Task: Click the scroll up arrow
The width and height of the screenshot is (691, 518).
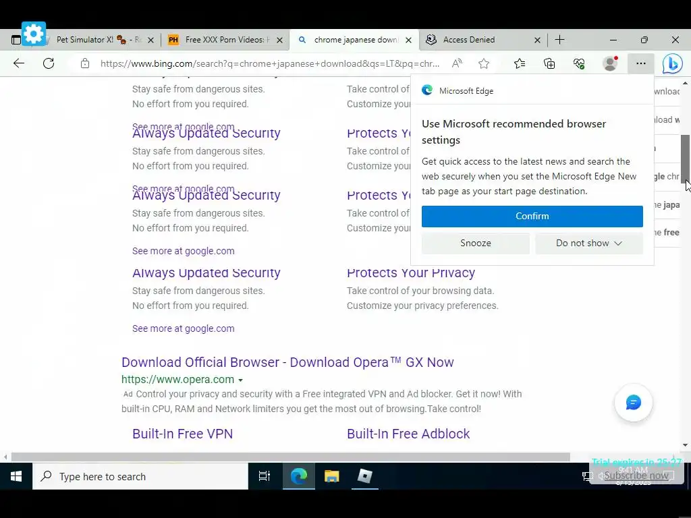Action: click(x=686, y=83)
